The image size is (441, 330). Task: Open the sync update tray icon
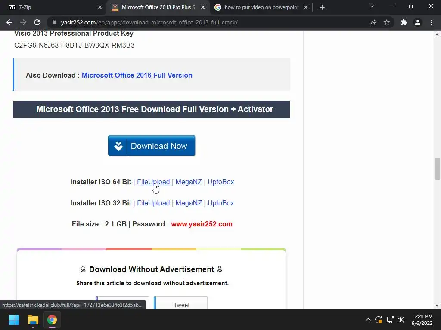pyautogui.click(x=379, y=320)
